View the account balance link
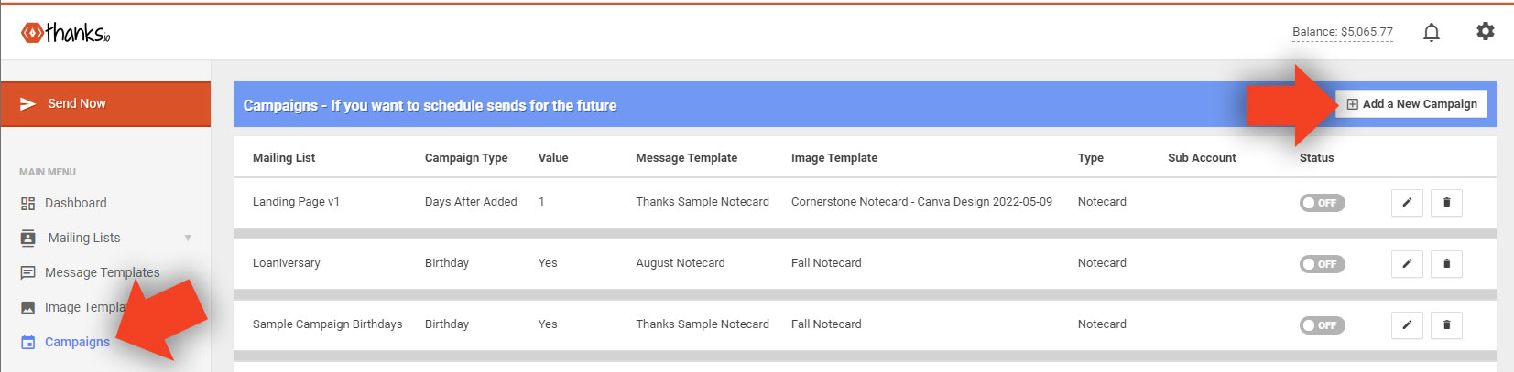The width and height of the screenshot is (1514, 372). (1342, 32)
